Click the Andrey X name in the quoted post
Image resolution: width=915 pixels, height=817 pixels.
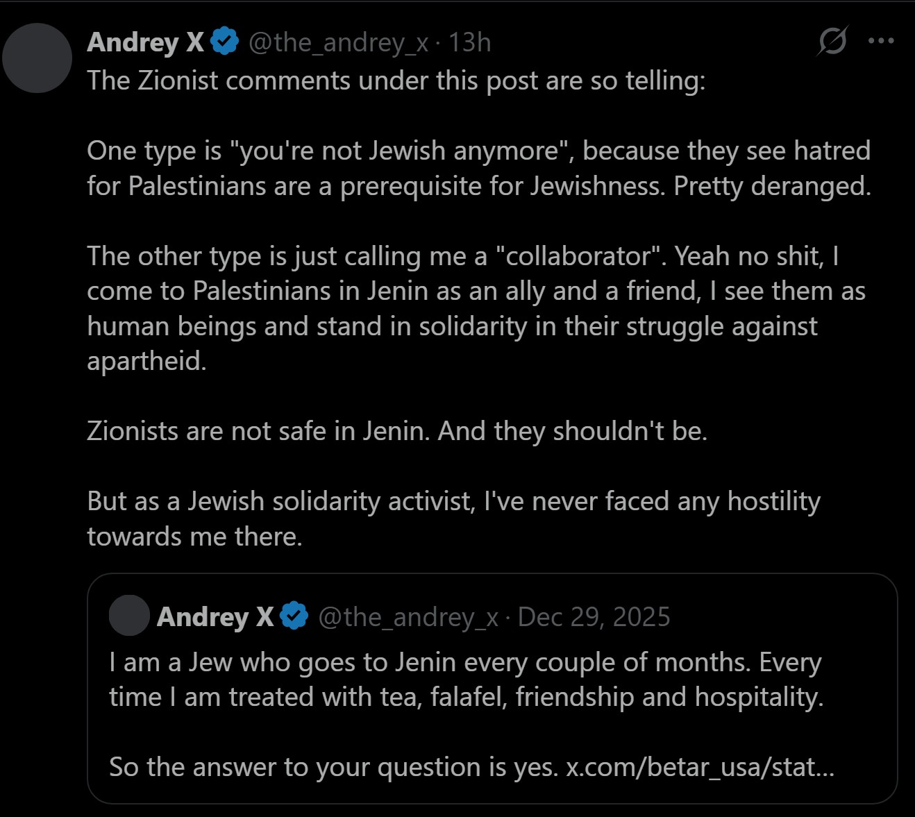215,616
